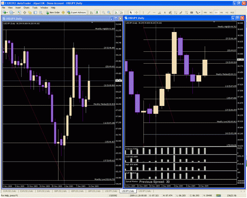Click the connection status bars indicator
The width and height of the screenshot is (247, 198).
pyautogui.click(x=218, y=196)
